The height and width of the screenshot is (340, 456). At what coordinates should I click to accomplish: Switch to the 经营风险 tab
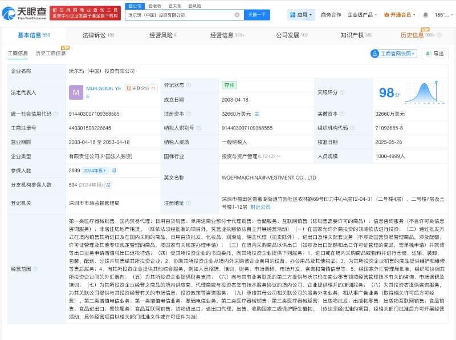point(163,35)
